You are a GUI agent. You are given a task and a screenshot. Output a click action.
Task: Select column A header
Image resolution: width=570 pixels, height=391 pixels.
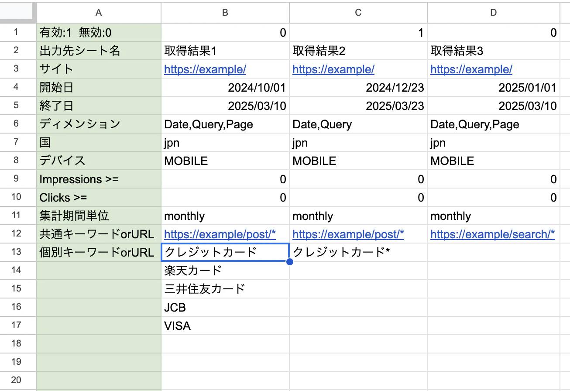pos(99,12)
